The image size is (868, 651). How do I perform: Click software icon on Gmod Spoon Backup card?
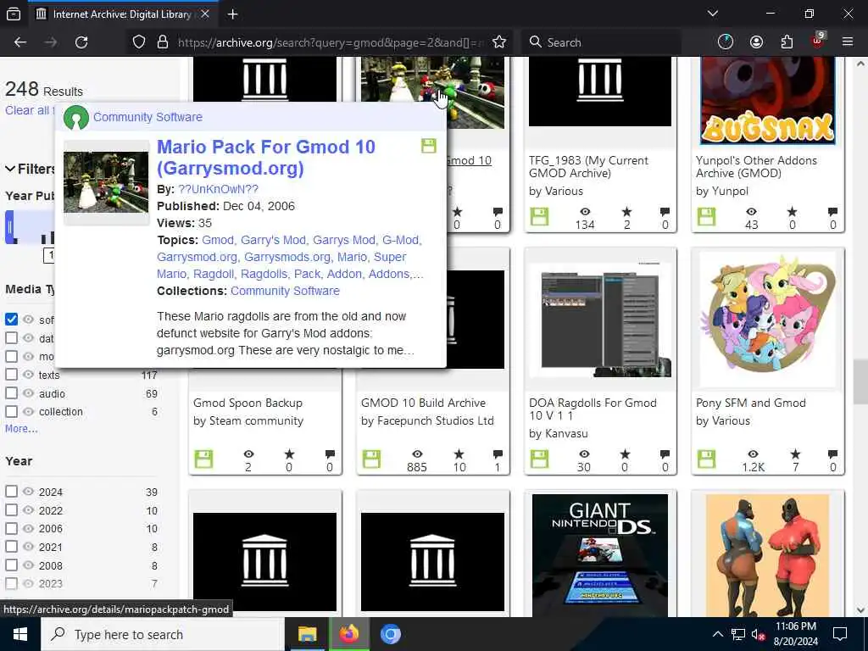pyautogui.click(x=203, y=459)
